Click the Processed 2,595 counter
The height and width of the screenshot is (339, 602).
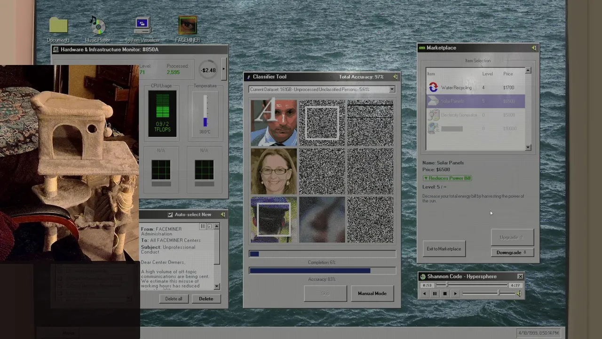point(177,69)
